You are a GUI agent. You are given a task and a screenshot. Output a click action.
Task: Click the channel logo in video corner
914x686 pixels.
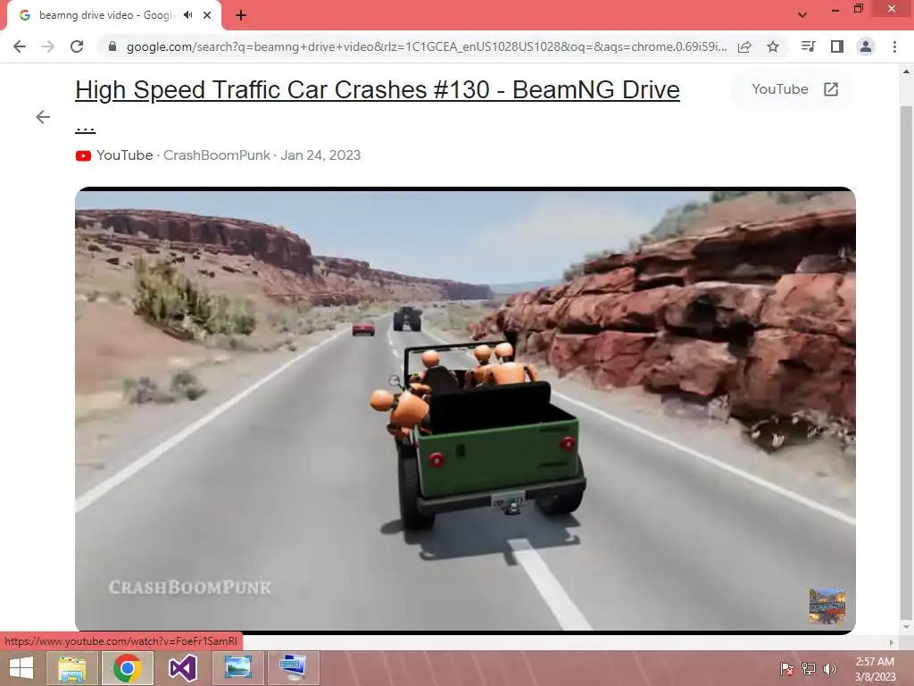827,607
